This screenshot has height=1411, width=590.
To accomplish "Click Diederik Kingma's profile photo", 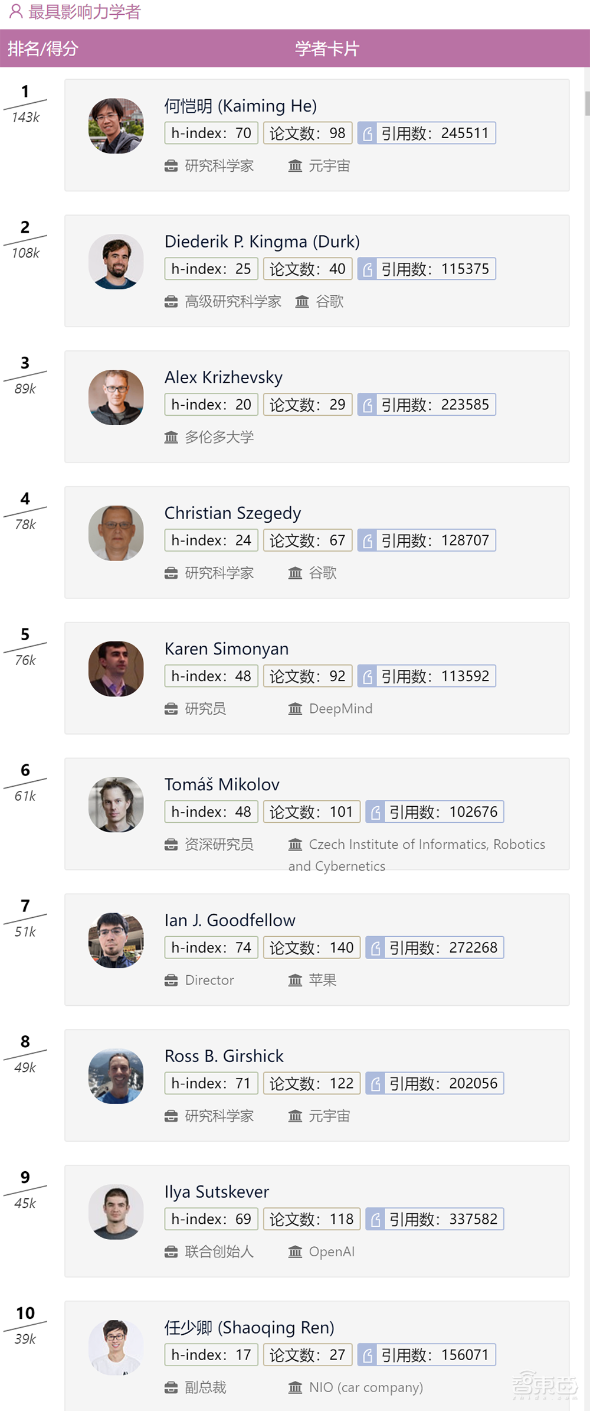I will coord(116,262).
